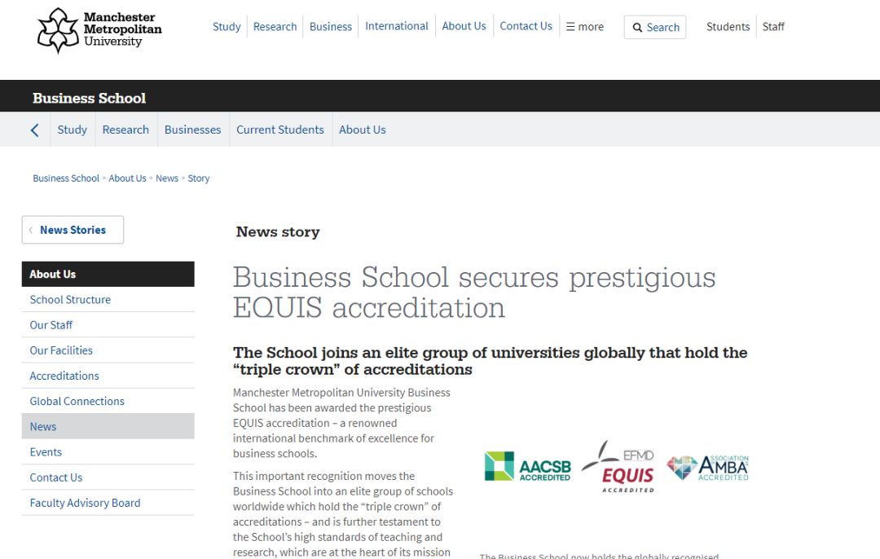
Task: Open Accreditations in the sidebar
Action: click(x=64, y=376)
